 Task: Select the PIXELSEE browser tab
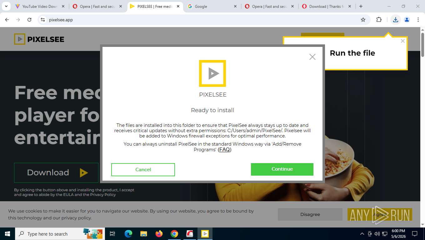[155, 6]
